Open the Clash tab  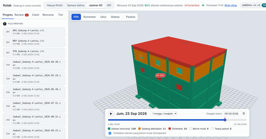coord(36,15)
